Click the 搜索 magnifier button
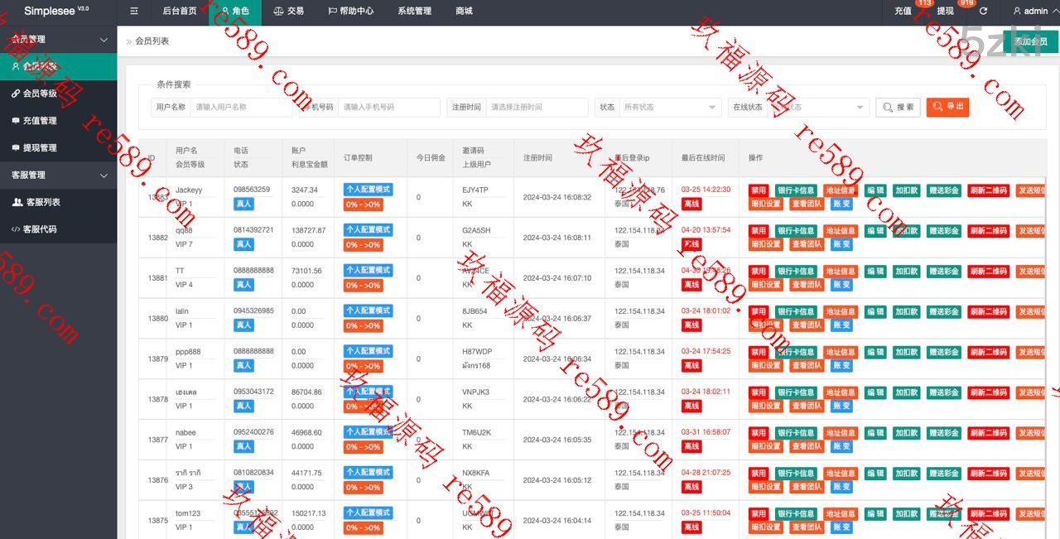This screenshot has height=539, width=1060. point(898,108)
